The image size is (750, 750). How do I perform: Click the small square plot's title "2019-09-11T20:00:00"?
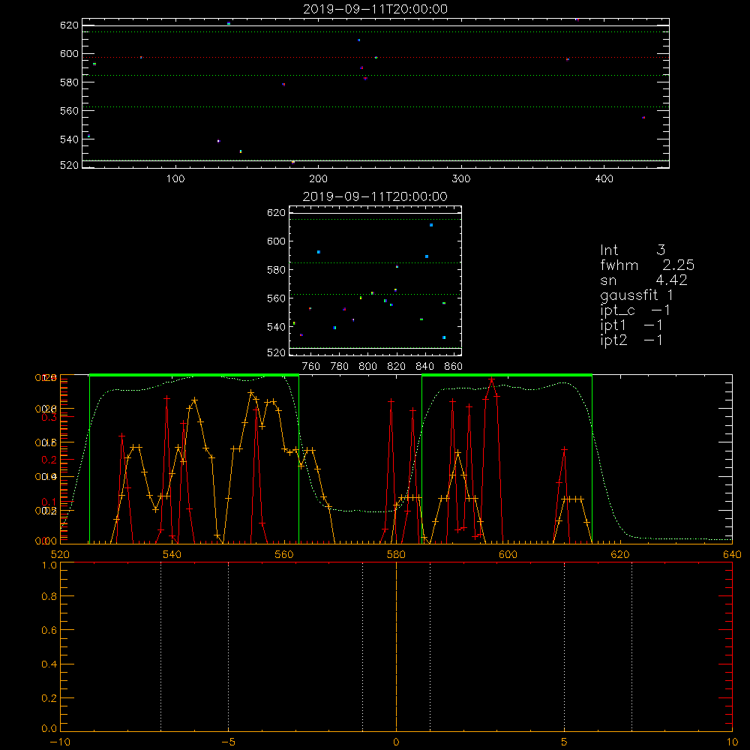(x=376, y=196)
